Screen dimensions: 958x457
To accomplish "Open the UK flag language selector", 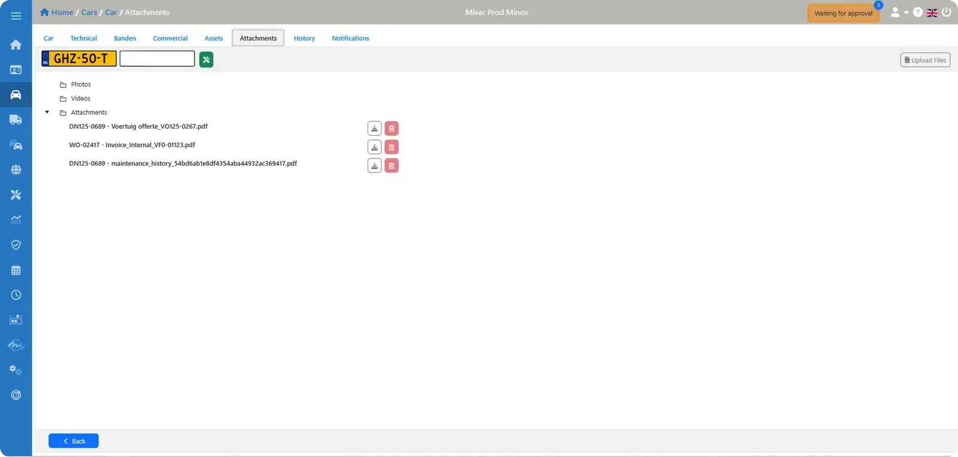I will pyautogui.click(x=932, y=13).
